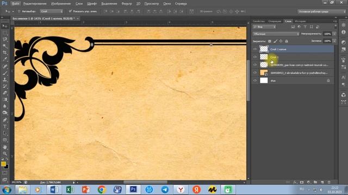Select the Rectangle shape tool

tap(5, 140)
